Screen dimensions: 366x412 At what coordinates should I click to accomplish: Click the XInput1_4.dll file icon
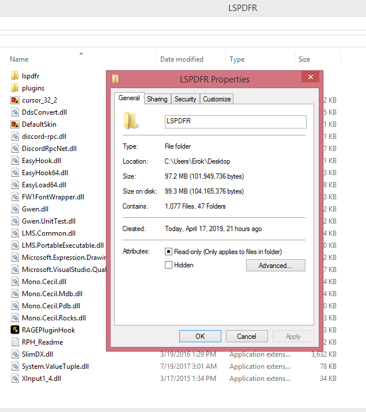[x=15, y=378]
